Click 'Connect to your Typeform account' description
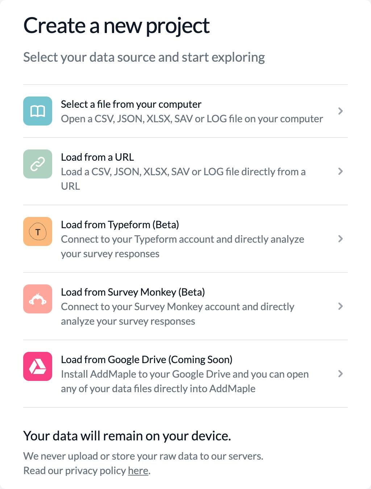The width and height of the screenshot is (371, 489). (x=183, y=247)
